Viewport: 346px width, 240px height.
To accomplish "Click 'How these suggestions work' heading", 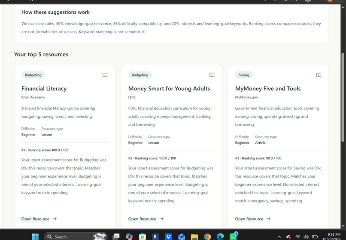I will [x=55, y=12].
